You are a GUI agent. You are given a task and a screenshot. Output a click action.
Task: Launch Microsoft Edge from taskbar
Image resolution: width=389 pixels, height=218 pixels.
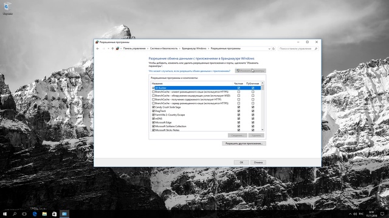click(x=35, y=214)
